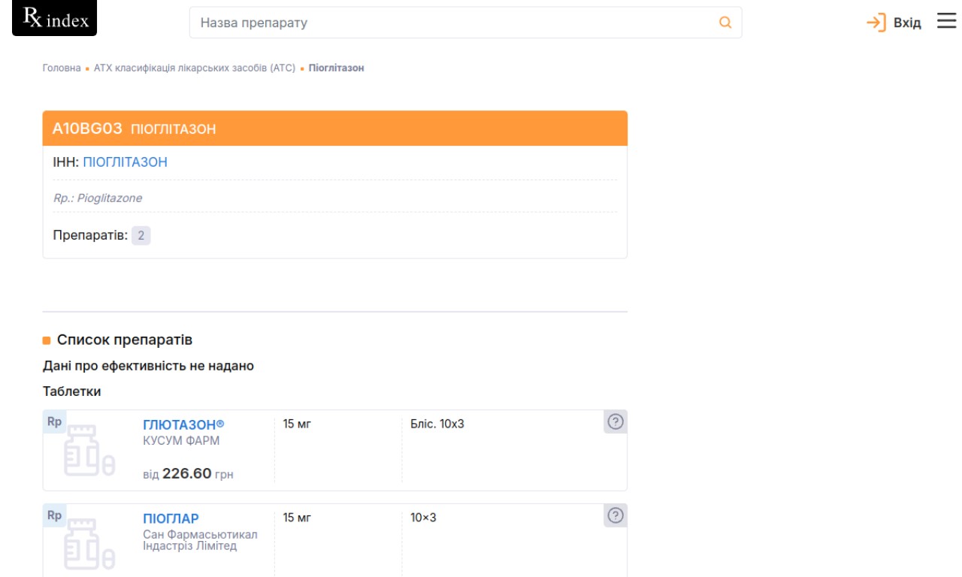Open the hamburger menu

click(x=946, y=22)
